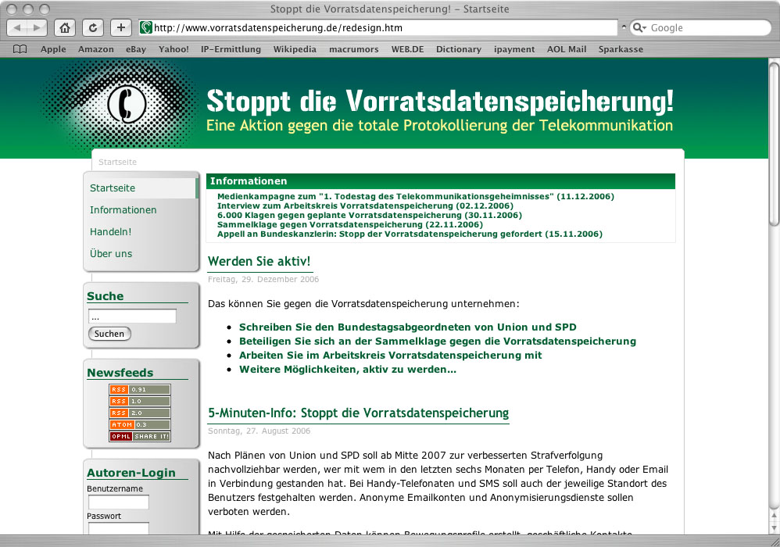
Task: Reload the current page
Action: coord(93,27)
